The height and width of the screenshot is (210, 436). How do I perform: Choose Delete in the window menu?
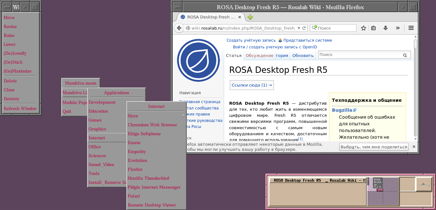pos(20,81)
